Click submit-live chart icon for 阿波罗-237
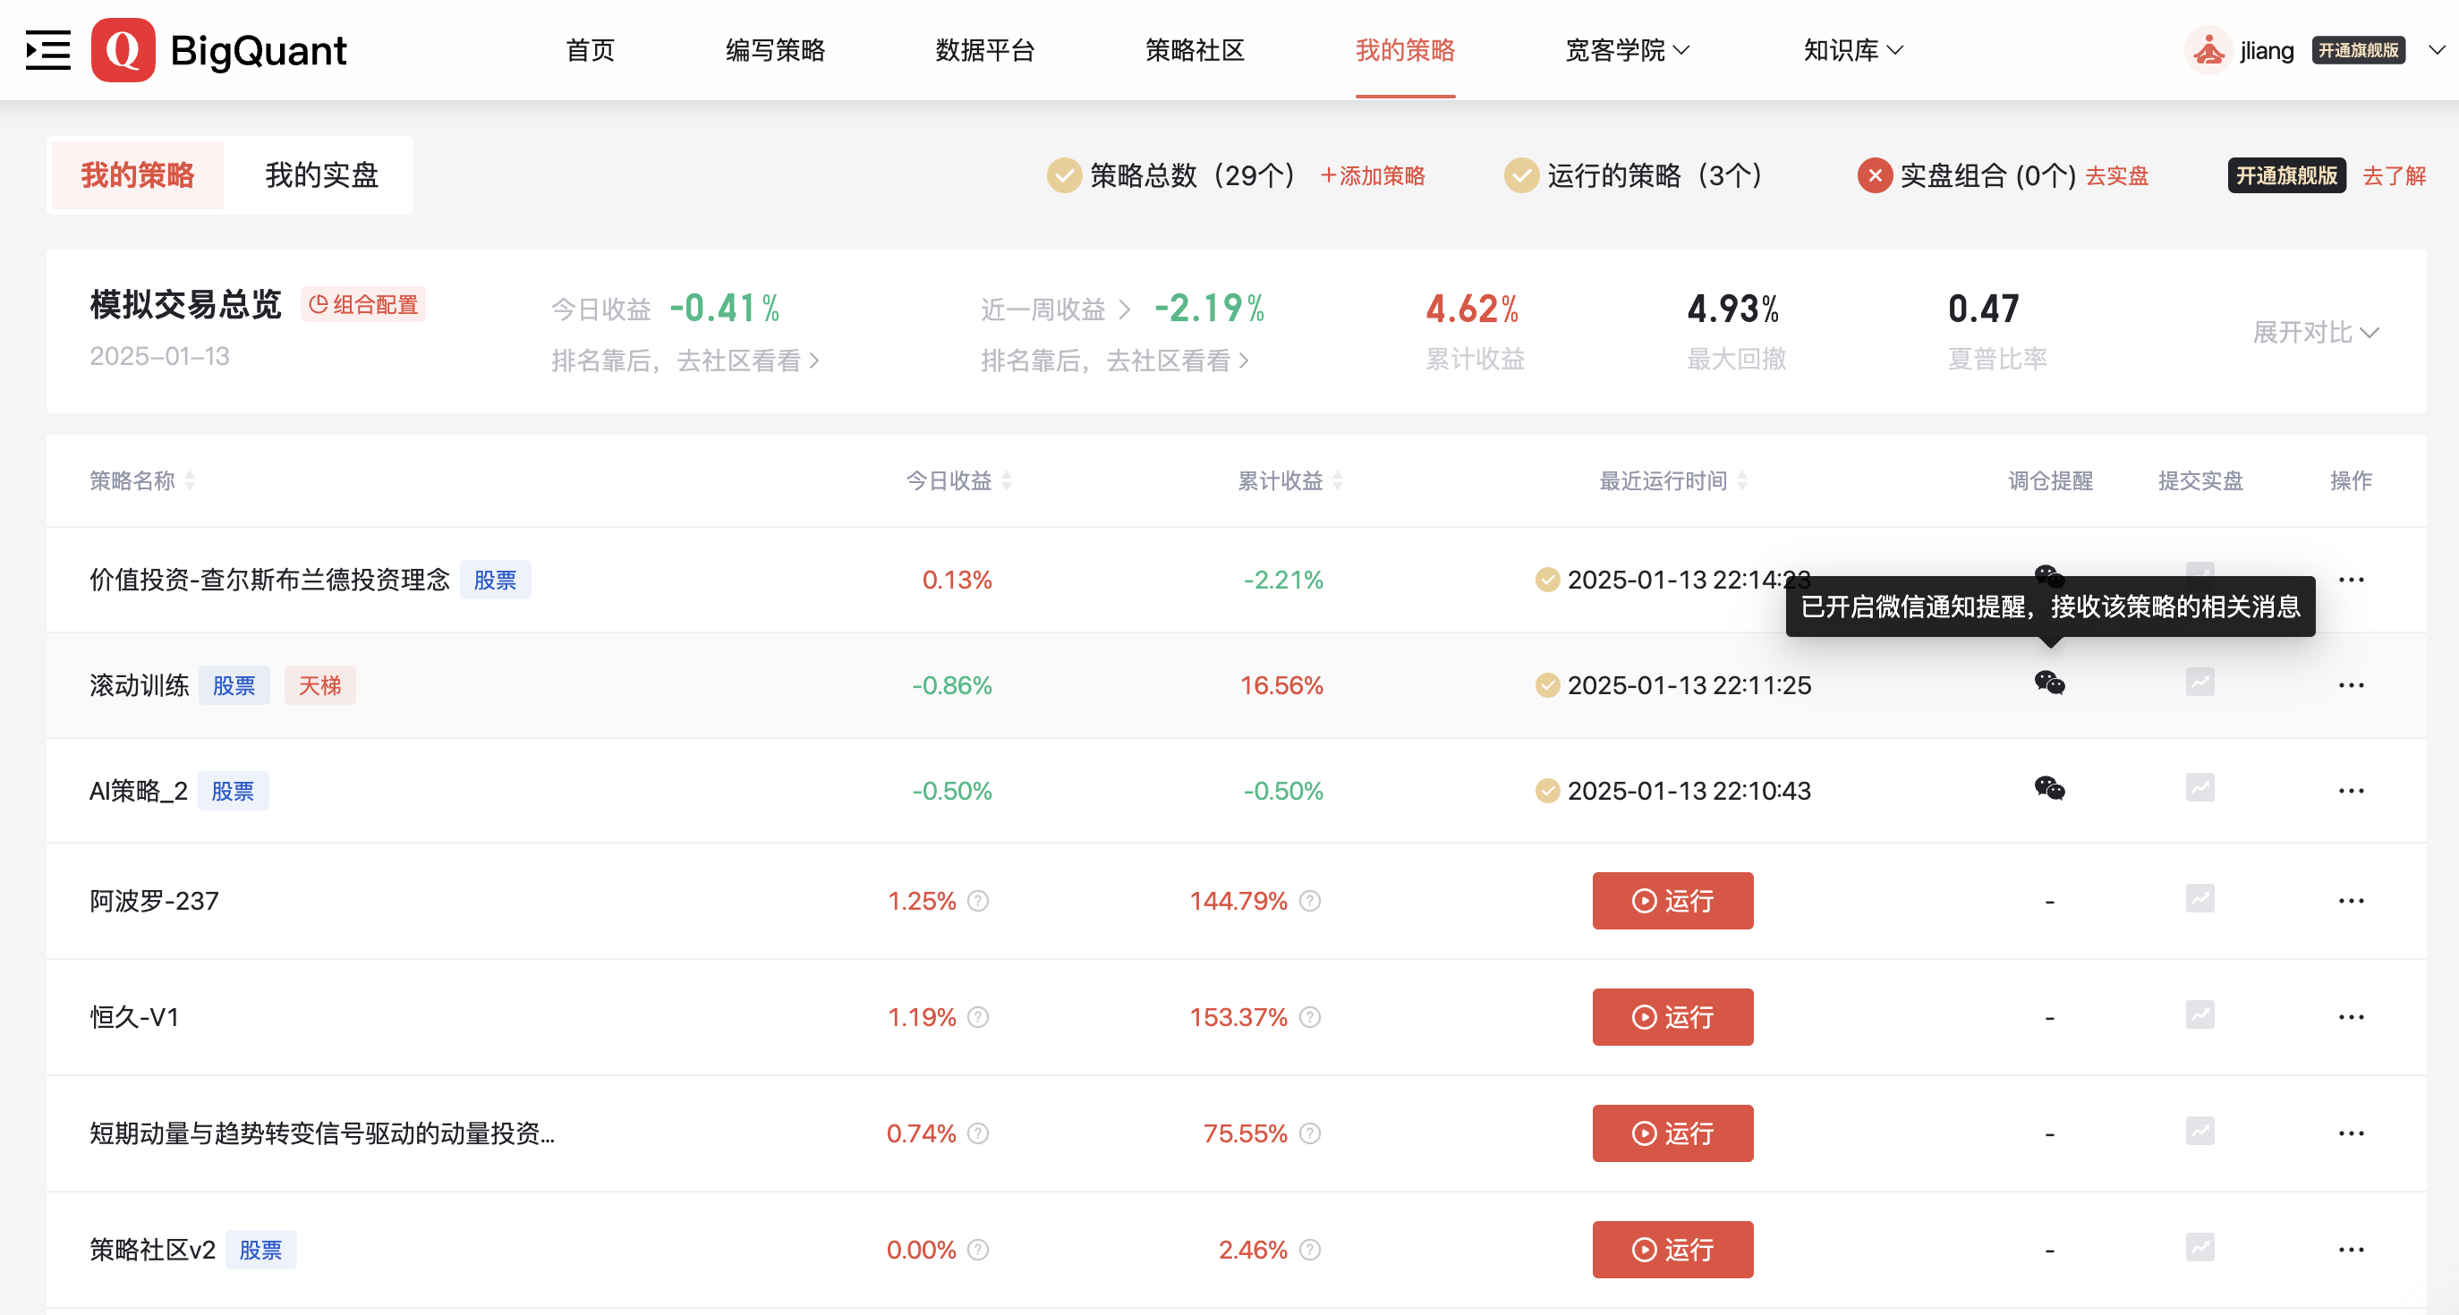 2199,899
